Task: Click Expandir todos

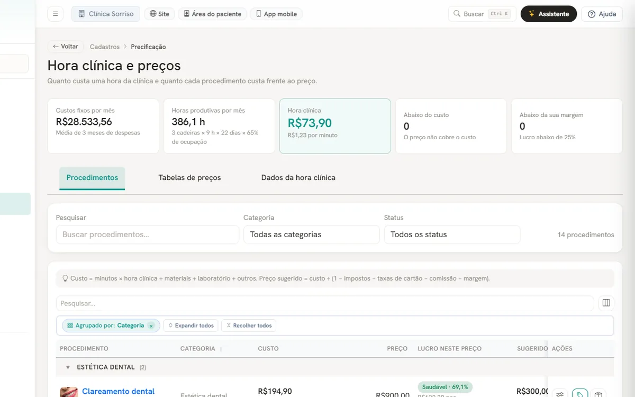Action: coord(190,326)
